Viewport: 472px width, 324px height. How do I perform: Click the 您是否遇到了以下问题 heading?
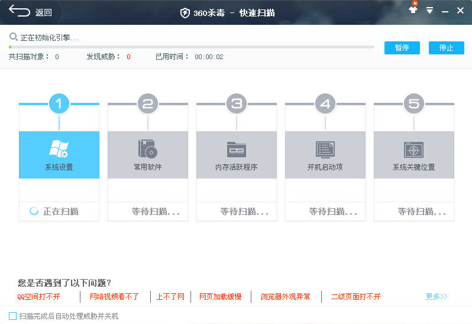(x=64, y=283)
